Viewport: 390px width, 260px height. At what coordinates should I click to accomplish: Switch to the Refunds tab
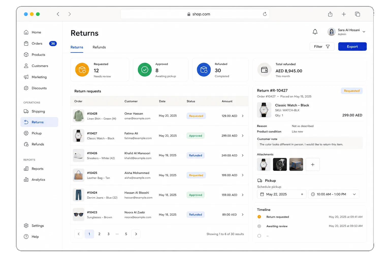[99, 47]
